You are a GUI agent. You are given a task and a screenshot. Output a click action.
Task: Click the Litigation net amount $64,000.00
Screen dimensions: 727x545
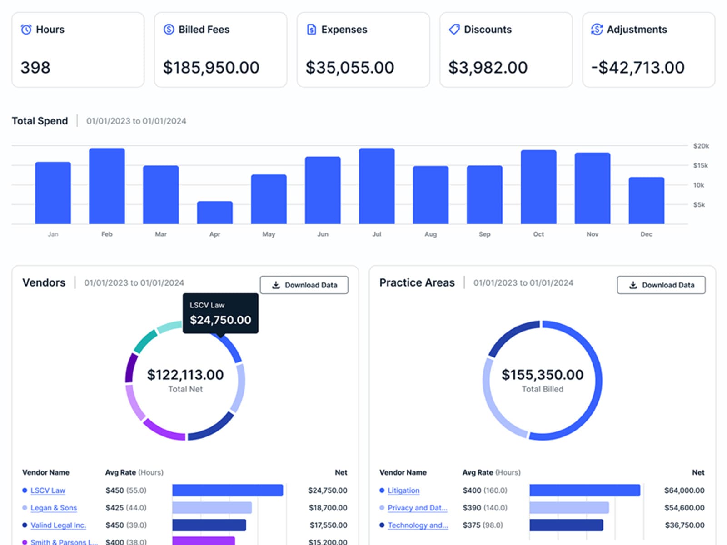click(x=684, y=490)
